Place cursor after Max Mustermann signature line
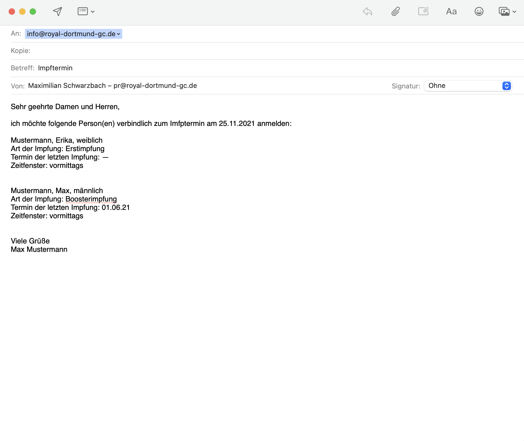This screenshot has height=441, width=524. tap(68, 249)
